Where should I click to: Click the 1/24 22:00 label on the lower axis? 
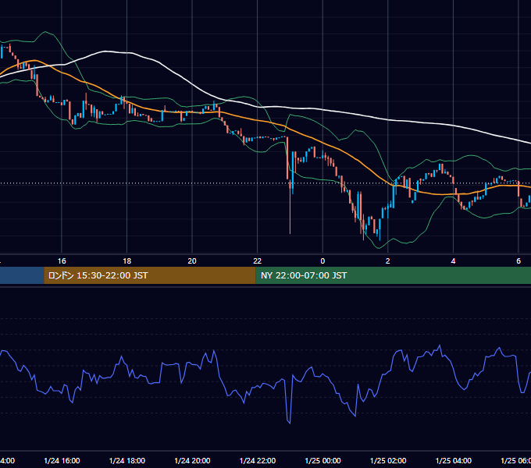(258, 460)
